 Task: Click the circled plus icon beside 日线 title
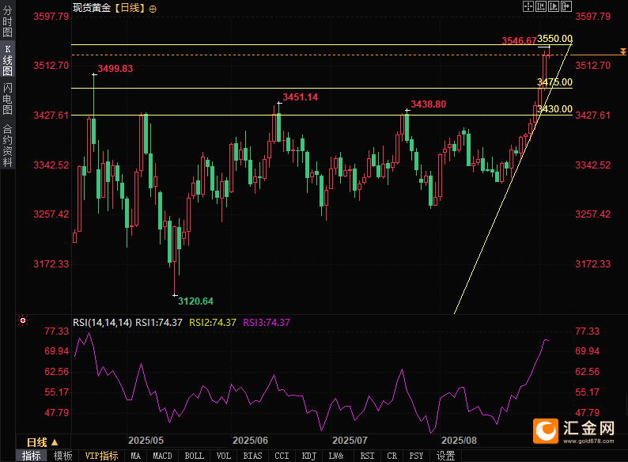pos(153,8)
